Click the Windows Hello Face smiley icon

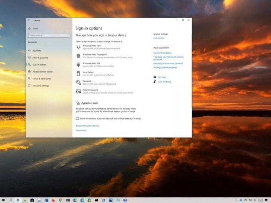pos(78,47)
